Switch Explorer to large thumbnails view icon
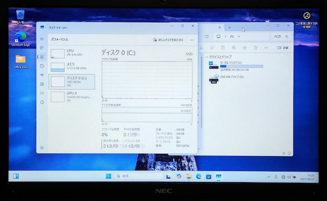327x201 pixels. tap(289, 153)
